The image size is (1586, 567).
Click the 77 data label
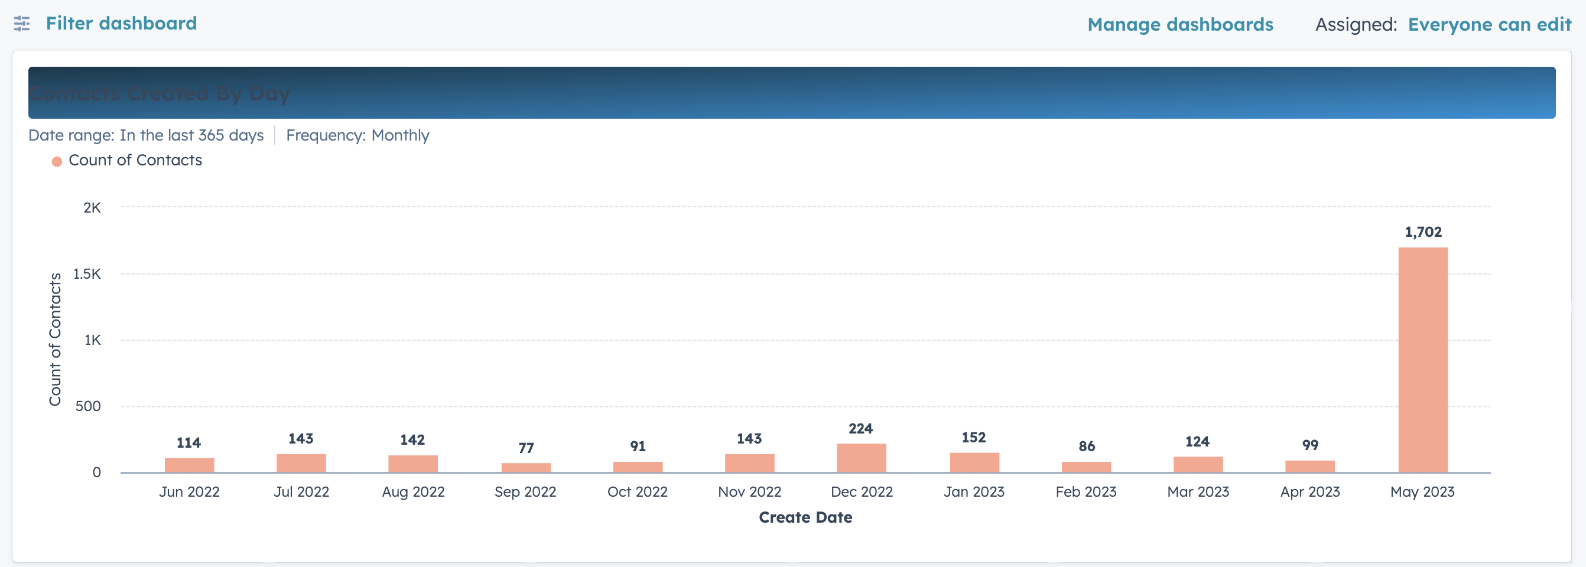[526, 448]
